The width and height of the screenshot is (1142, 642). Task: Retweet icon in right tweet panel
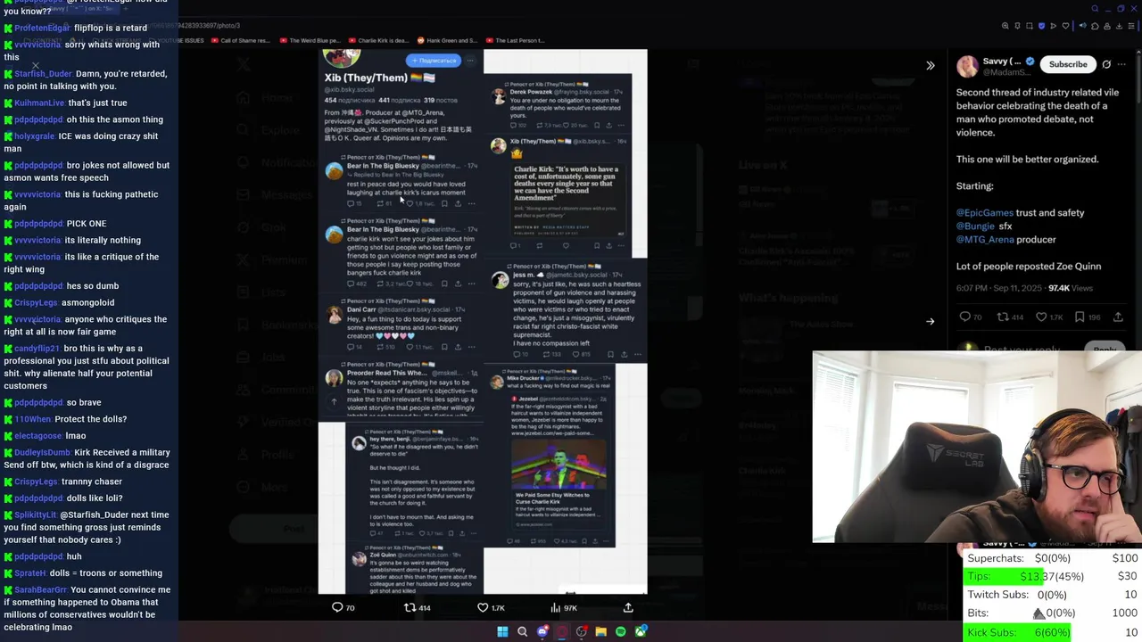(1003, 317)
